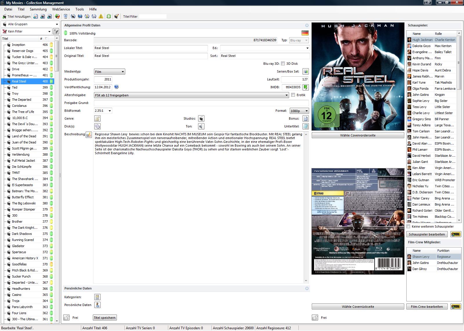Click the green IMDB lookup arrow icon
464x331 pixels.
click(x=306, y=87)
